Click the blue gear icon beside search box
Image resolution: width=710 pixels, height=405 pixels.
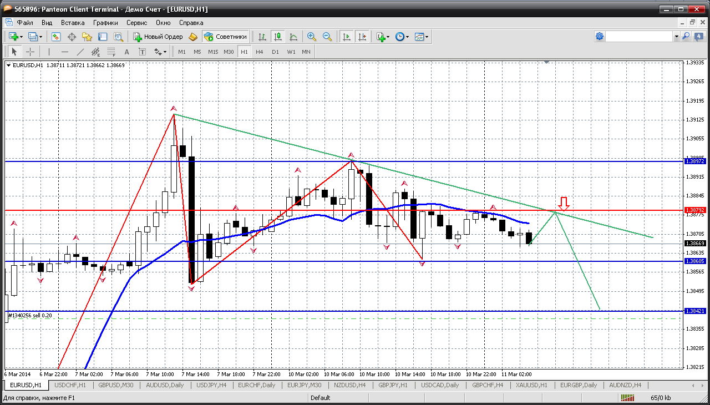(600, 37)
